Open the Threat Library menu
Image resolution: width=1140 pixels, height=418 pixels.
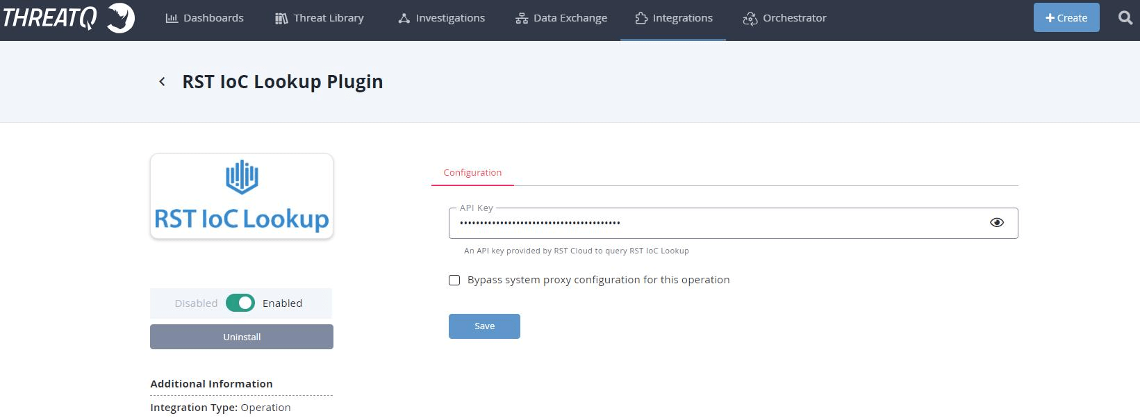tap(320, 18)
